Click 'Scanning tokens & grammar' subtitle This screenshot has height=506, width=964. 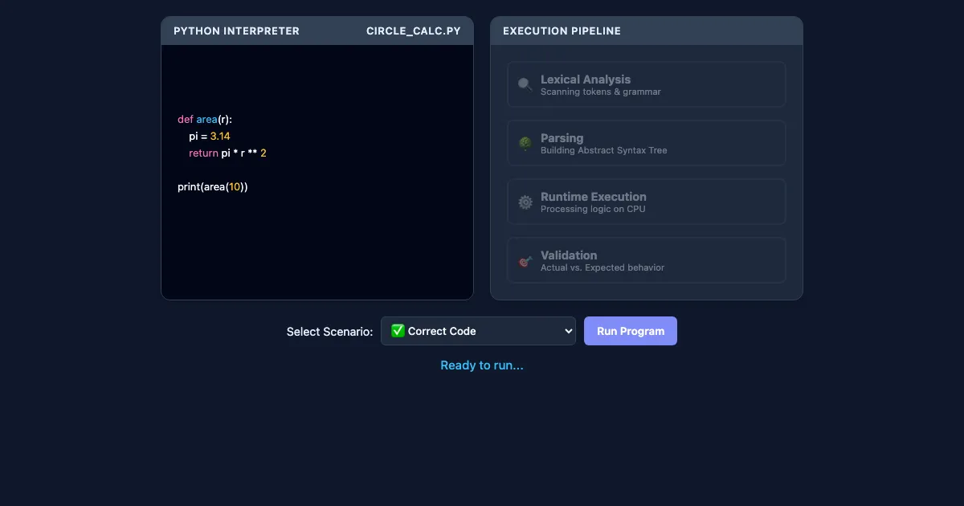click(x=601, y=92)
